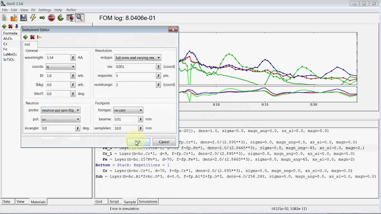This screenshot has height=214, width=381.
Task: Toggle fit button F next to respoints
Action: pos(159,76)
